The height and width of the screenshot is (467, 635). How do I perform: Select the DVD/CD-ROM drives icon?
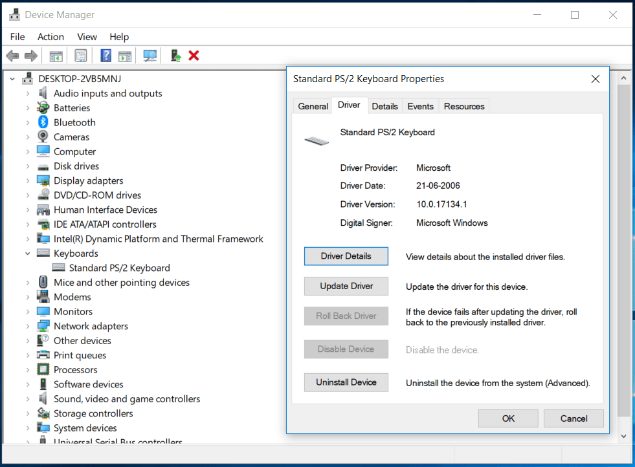click(43, 195)
